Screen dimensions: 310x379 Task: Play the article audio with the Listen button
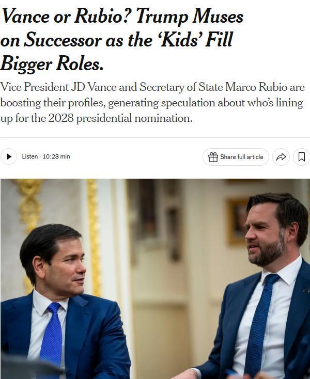(9, 156)
